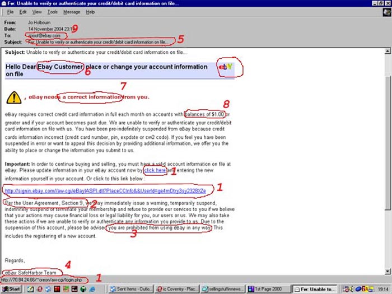Click the blue oval system tray icon

pyautogui.click(x=358, y=289)
